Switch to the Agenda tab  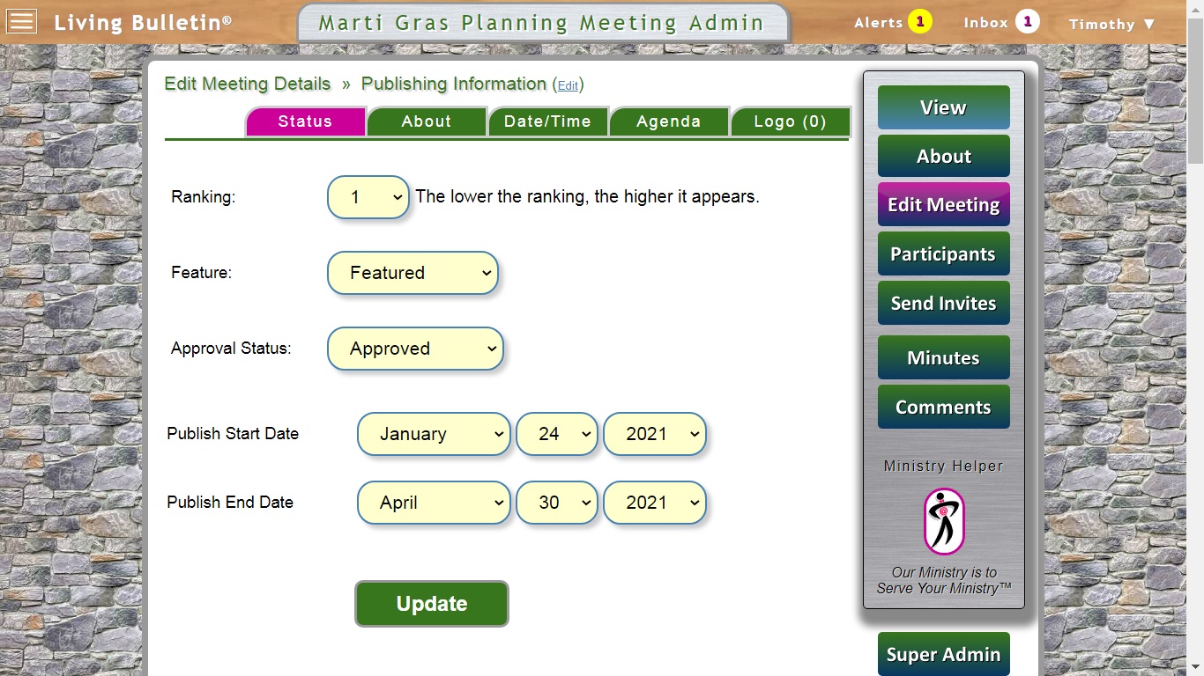pyautogui.click(x=669, y=121)
